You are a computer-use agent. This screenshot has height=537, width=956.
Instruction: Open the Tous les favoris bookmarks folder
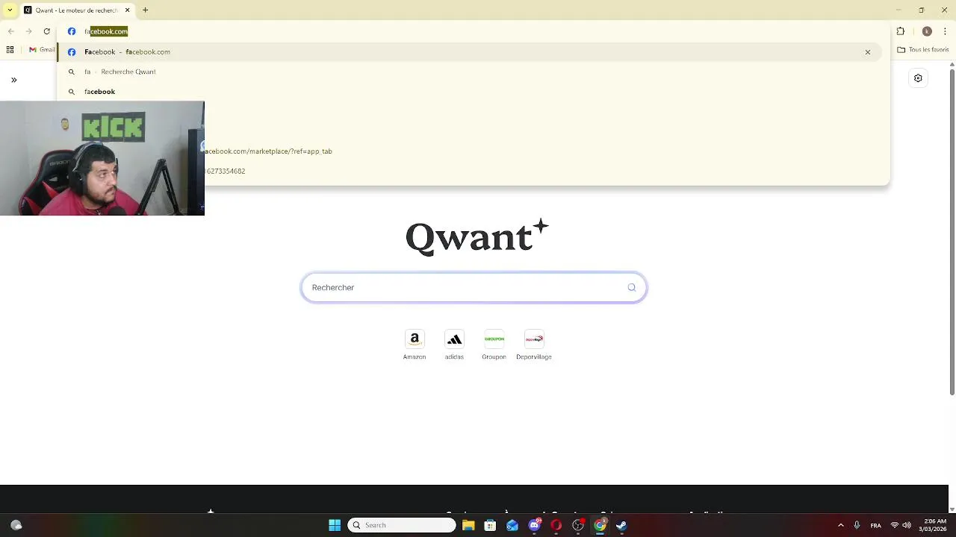pyautogui.click(x=923, y=50)
